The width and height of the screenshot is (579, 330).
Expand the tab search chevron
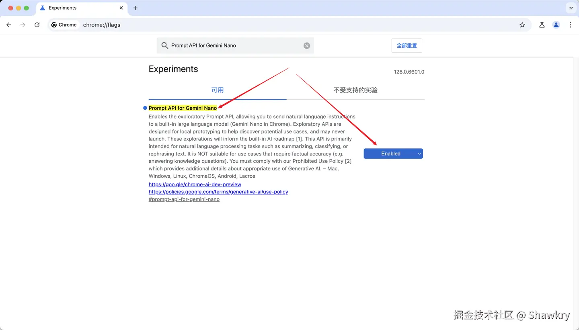(571, 8)
